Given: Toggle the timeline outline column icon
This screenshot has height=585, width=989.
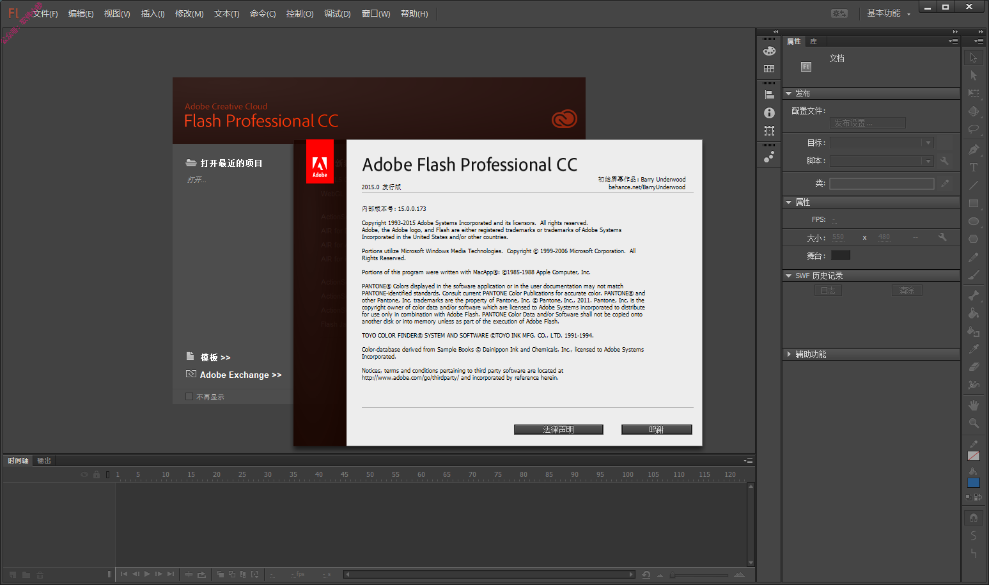Looking at the screenshot, I should click(107, 474).
